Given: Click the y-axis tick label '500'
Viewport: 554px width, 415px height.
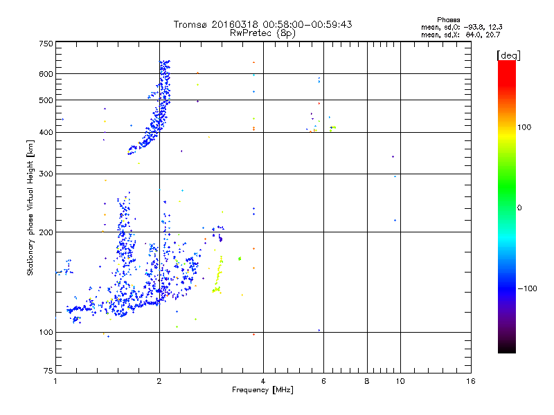Looking at the screenshot, I should pyautogui.click(x=46, y=100).
